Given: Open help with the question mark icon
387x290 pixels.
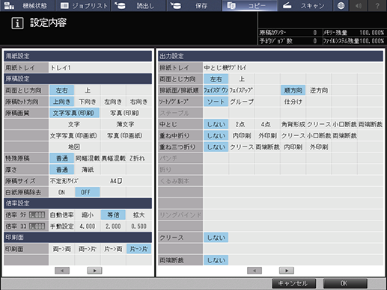Looking at the screenshot, I should 377,5.
